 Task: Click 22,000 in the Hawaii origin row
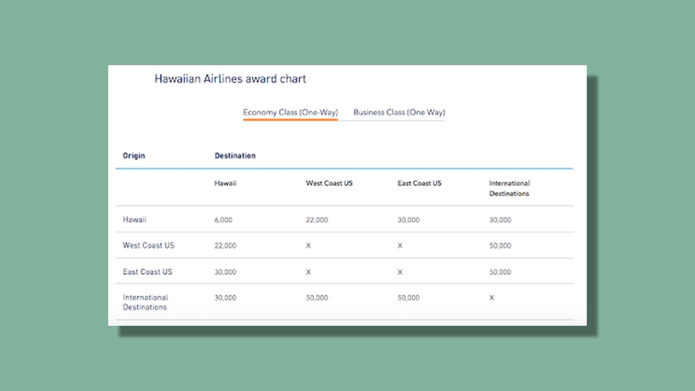pos(317,220)
